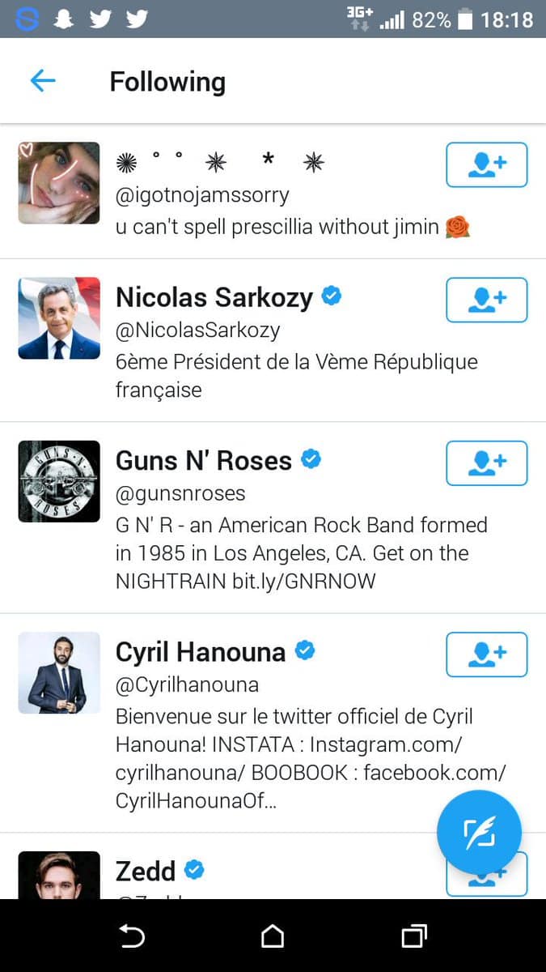Open Cyril Hanouna's profile photo
This screenshot has height=972, width=546.
[x=59, y=672]
